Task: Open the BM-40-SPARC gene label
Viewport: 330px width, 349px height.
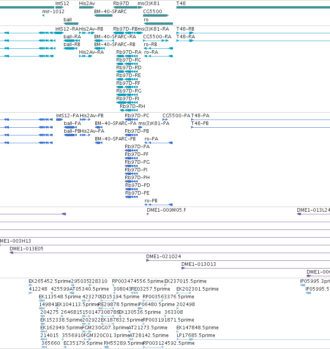Action: pos(110,11)
